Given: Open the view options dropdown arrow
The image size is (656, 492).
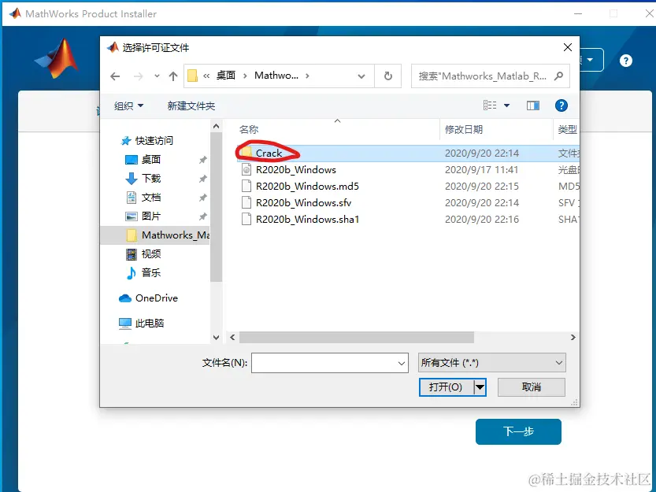Looking at the screenshot, I should pyautogui.click(x=506, y=105).
